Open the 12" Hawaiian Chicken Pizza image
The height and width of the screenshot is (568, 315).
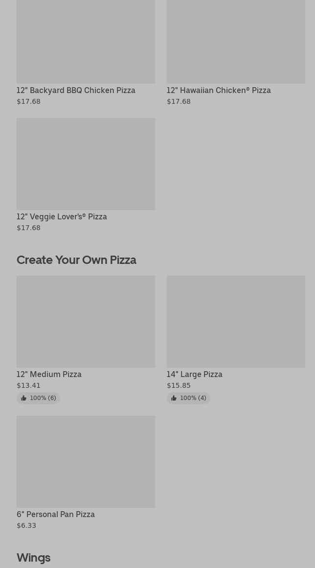tap(236, 42)
